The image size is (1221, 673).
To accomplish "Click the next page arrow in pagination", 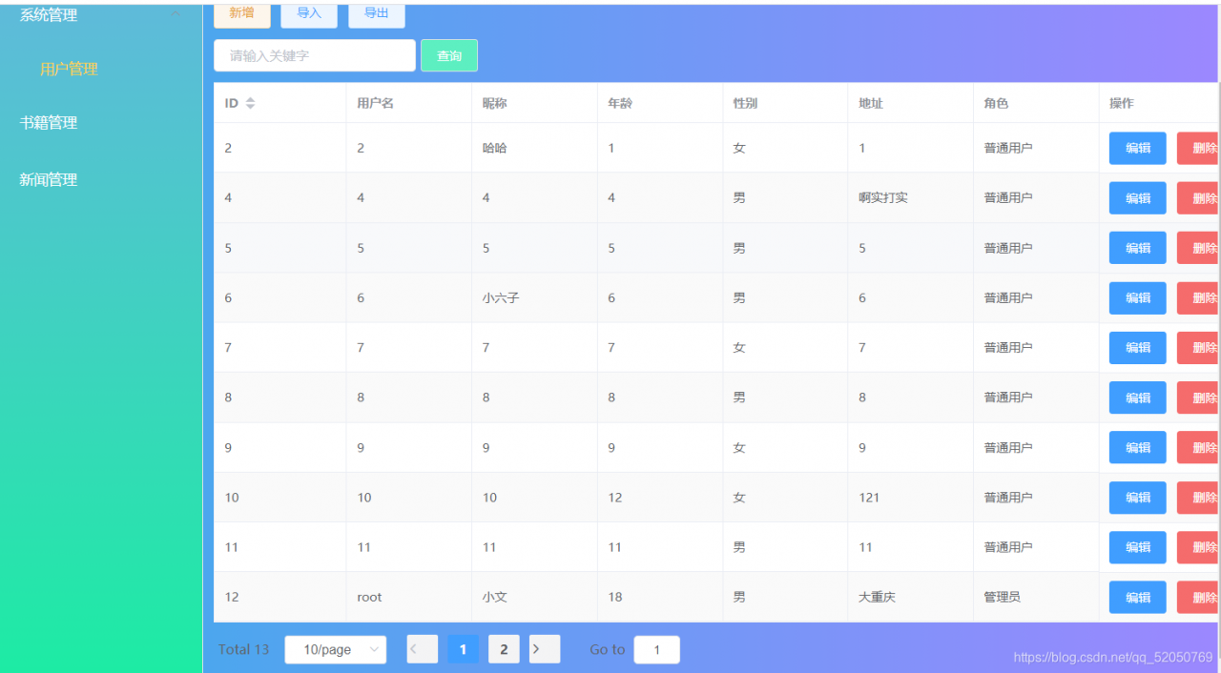I will 544,649.
